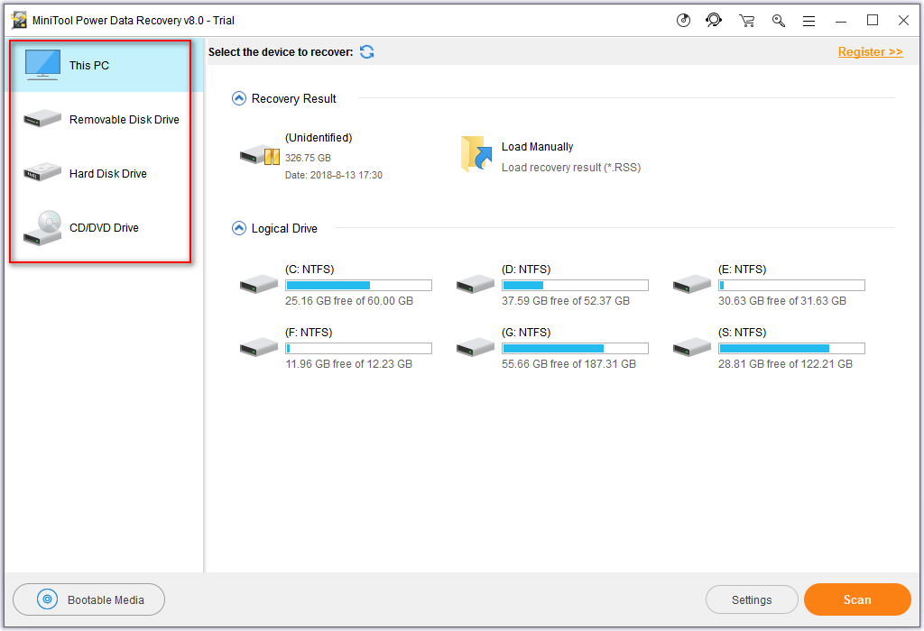
Task: Select Removable Disk Drive in sidebar
Action: click(x=105, y=120)
